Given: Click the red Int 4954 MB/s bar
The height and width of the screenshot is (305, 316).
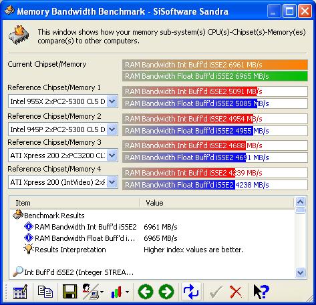Looking at the screenshot, I should click(x=215, y=119).
